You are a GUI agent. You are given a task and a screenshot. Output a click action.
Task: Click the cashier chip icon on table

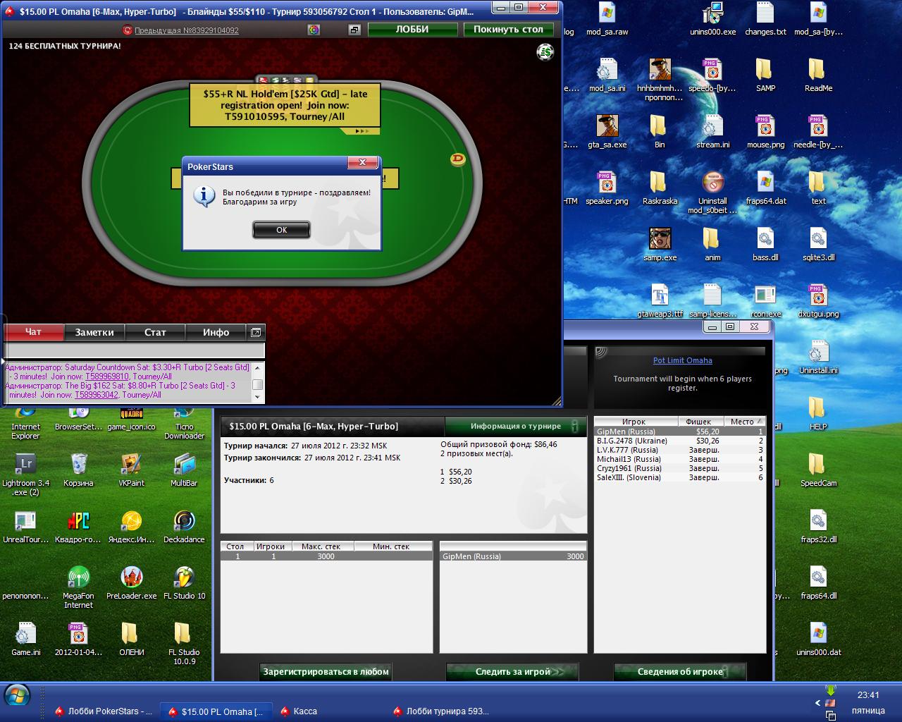545,52
